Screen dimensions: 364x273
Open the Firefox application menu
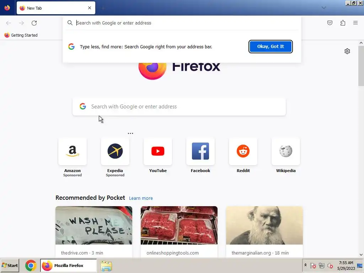click(355, 23)
